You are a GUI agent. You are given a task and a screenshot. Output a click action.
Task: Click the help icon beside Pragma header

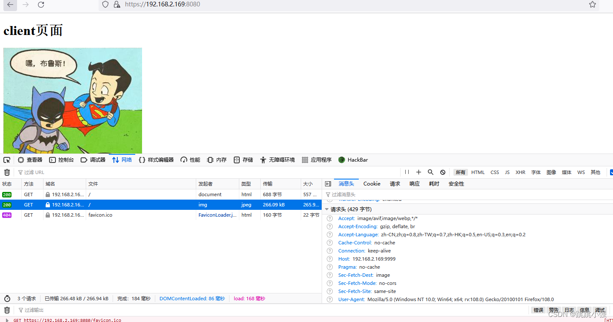tap(329, 267)
